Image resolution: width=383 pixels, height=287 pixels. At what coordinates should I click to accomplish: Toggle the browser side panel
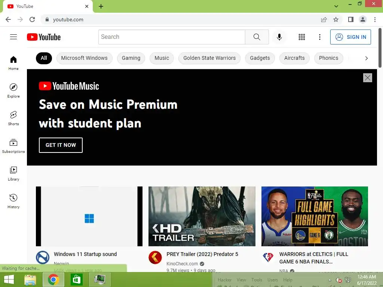[351, 19]
